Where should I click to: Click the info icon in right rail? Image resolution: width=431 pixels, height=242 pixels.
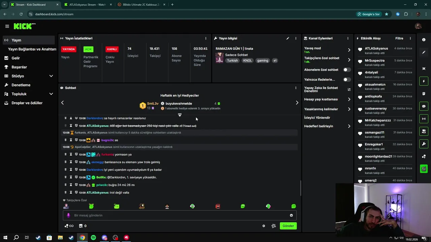[424, 40]
